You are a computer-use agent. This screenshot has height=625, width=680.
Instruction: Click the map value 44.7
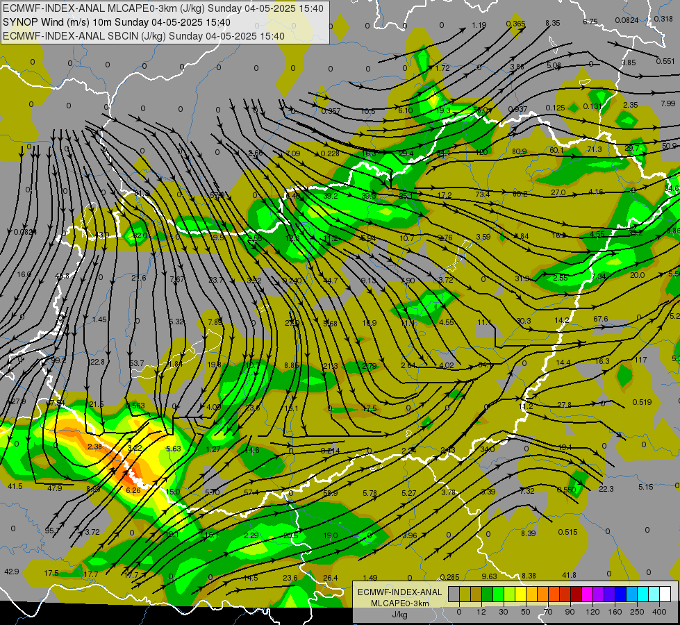(330, 281)
